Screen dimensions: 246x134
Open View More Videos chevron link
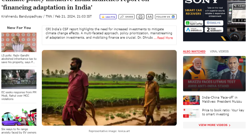pos(214,125)
